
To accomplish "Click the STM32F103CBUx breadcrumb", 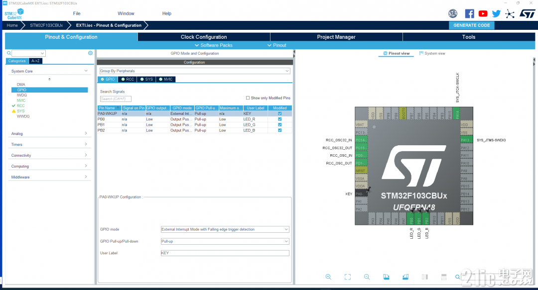I will click(46, 25).
